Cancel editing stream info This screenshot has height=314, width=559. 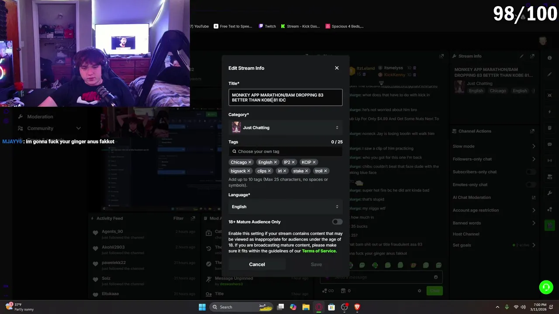tap(257, 264)
